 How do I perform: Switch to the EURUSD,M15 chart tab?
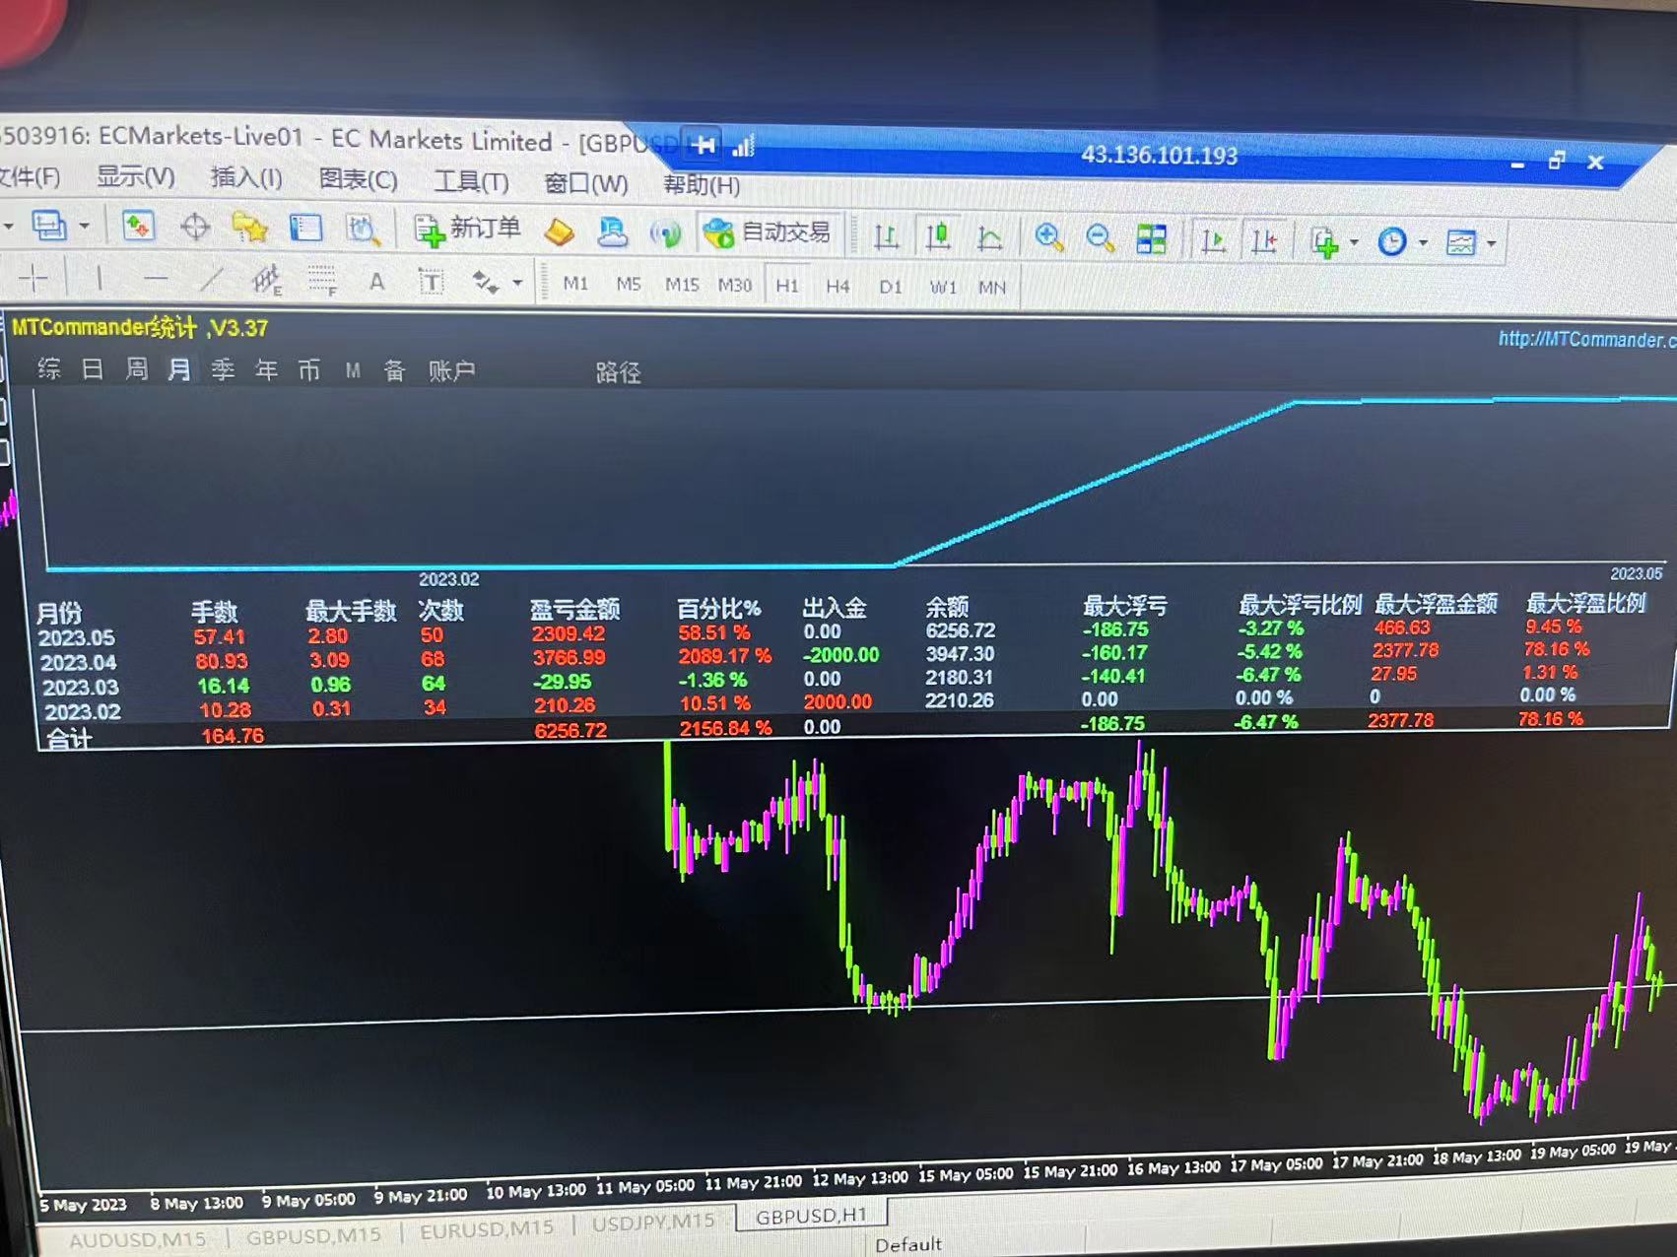point(487,1229)
